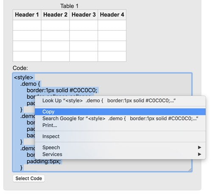Click the Select Code button
Screen dimensions: 212x195
pyautogui.click(x=29, y=178)
